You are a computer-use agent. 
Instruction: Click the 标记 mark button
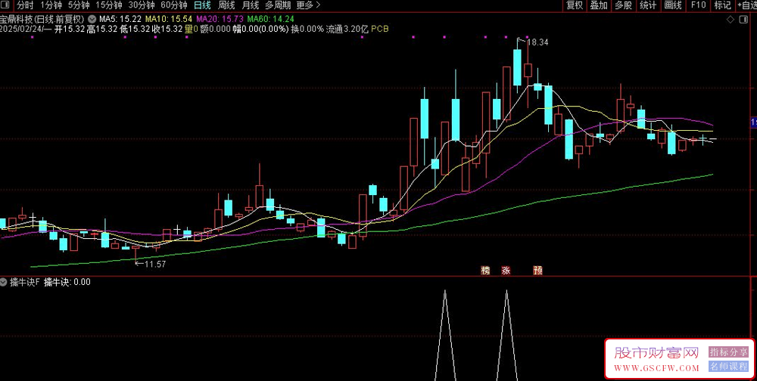tap(722, 5)
